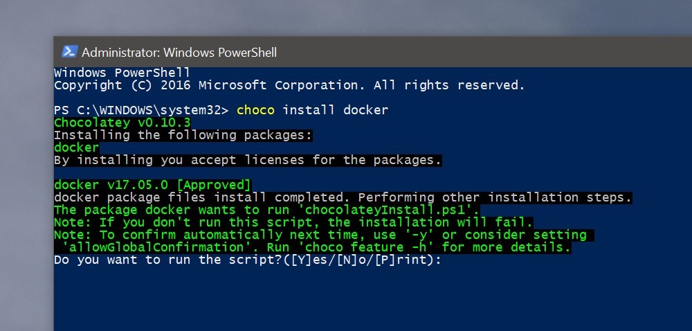Image resolution: width=692 pixels, height=331 pixels.
Task: Click the "PS C:\WINDOWS\system32>" prompt text
Action: point(141,110)
